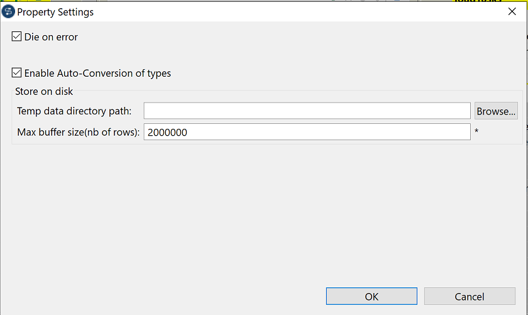The height and width of the screenshot is (315, 528).
Task: Dismiss the dialog with Cancel
Action: (469, 296)
